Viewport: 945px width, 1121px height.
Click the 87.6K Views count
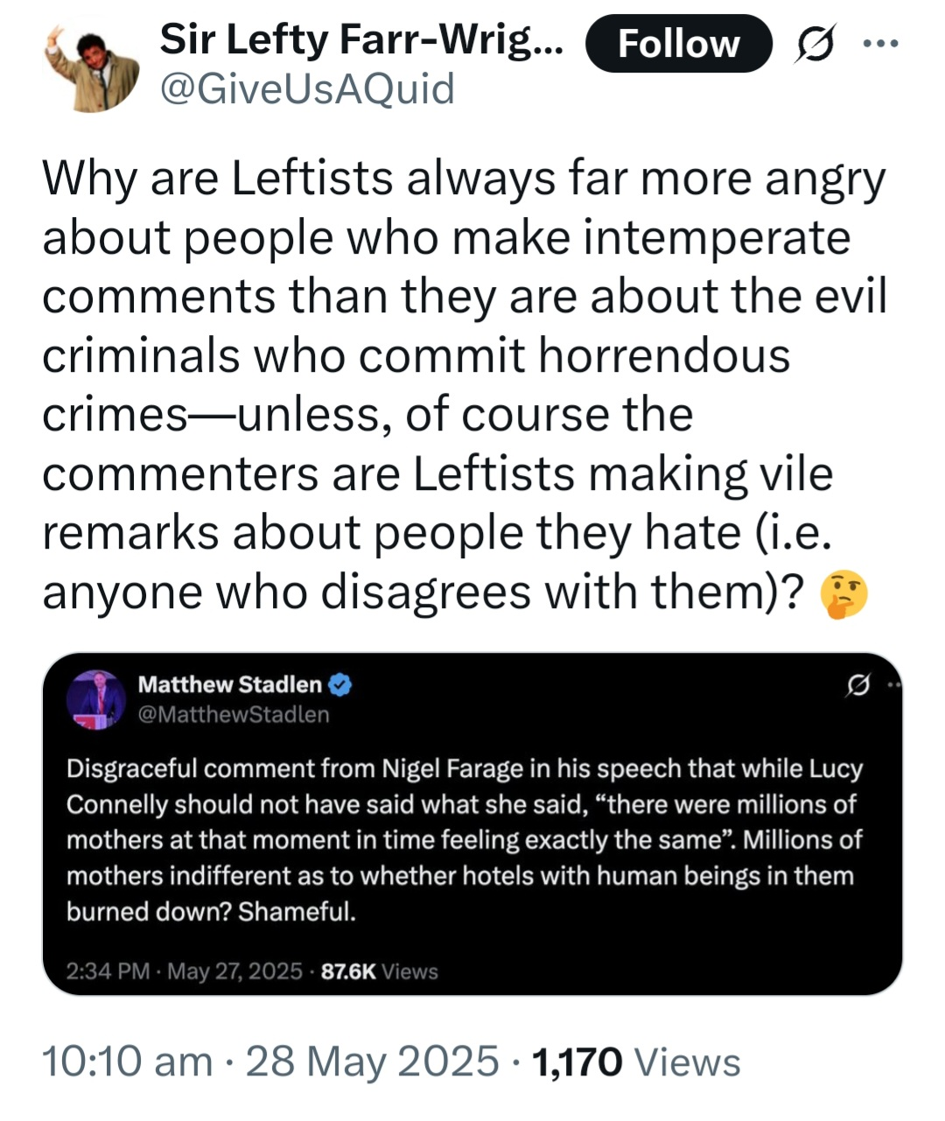[380, 971]
